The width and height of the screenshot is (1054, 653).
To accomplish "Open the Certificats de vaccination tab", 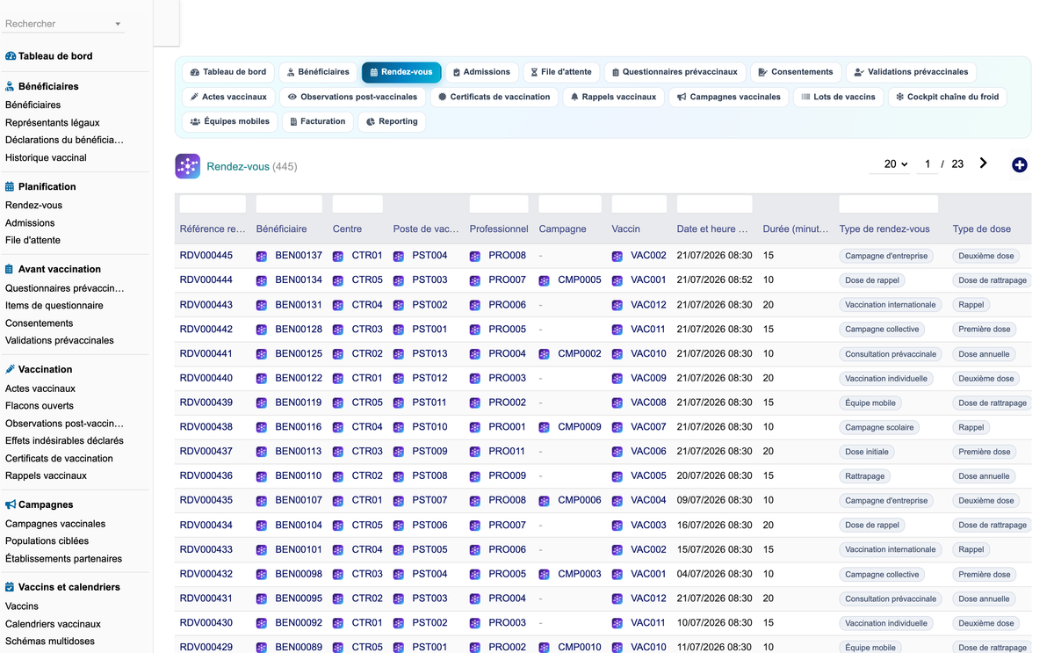I will (494, 97).
